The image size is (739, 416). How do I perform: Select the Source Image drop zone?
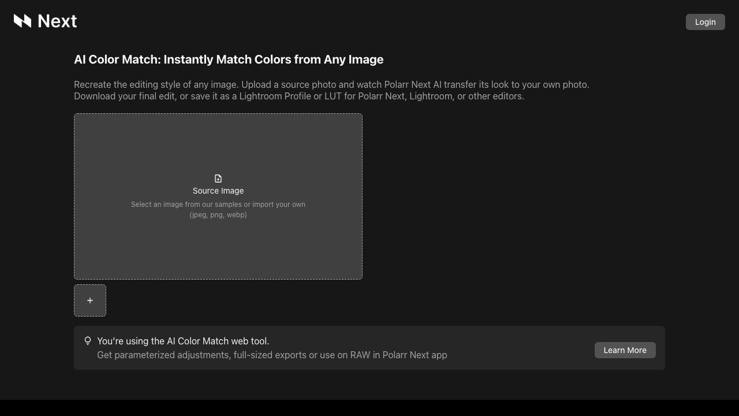(218, 196)
